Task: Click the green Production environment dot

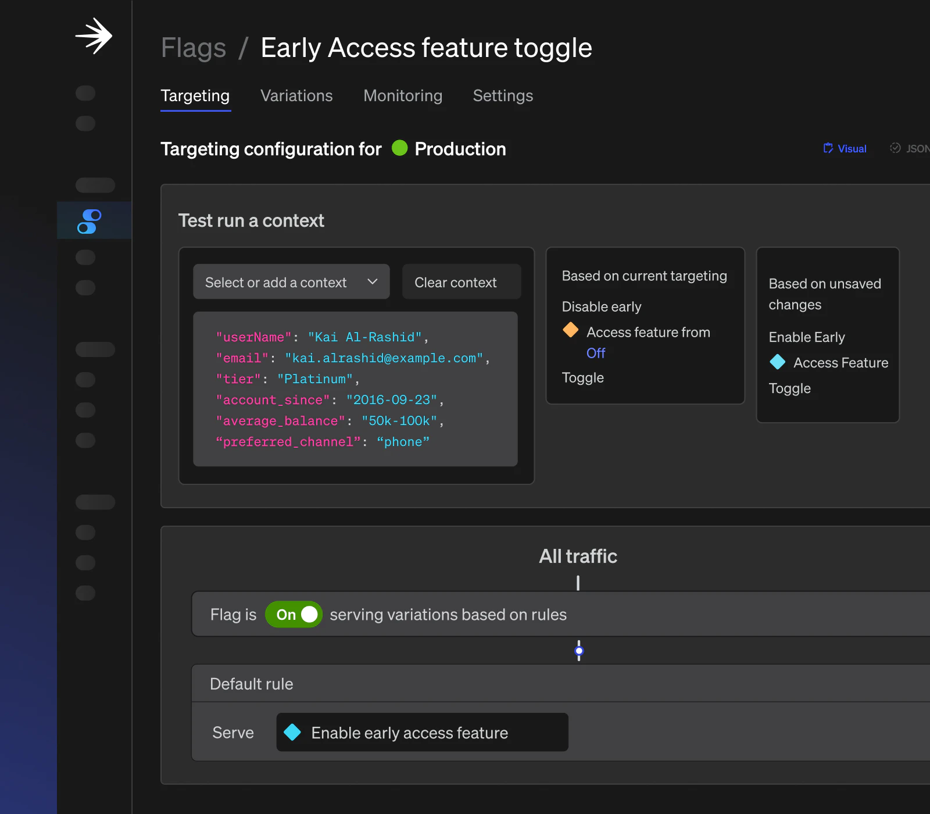Action: click(x=399, y=148)
